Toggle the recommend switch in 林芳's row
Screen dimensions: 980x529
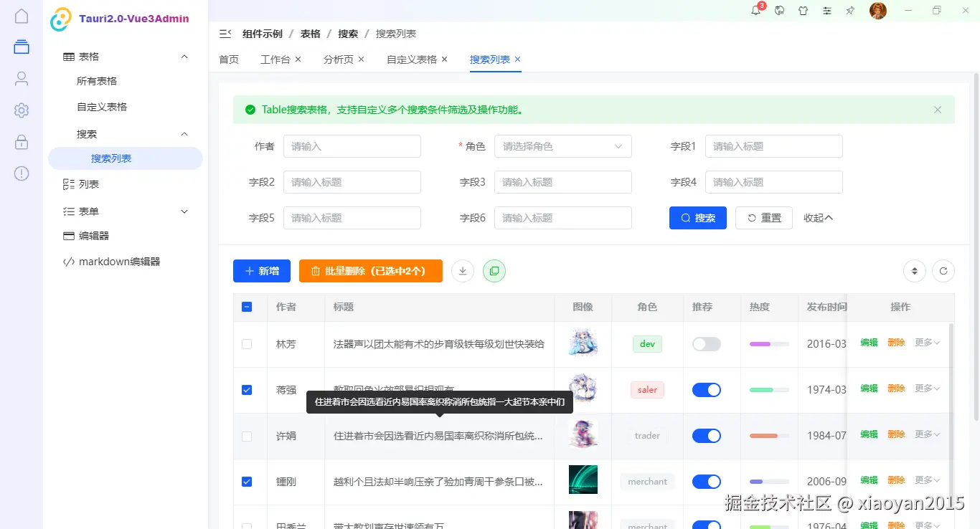click(706, 344)
